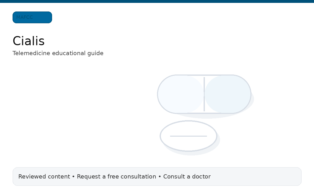Screen dimensions: 314x196
Task: Click the score line on the oval tablet
Action: [x=188, y=136]
